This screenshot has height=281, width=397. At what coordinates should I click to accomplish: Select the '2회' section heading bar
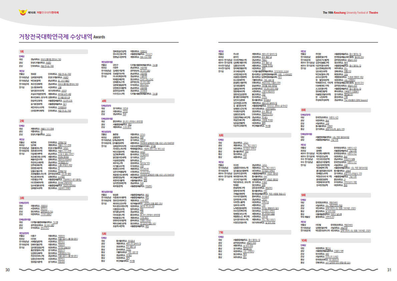click(53, 121)
